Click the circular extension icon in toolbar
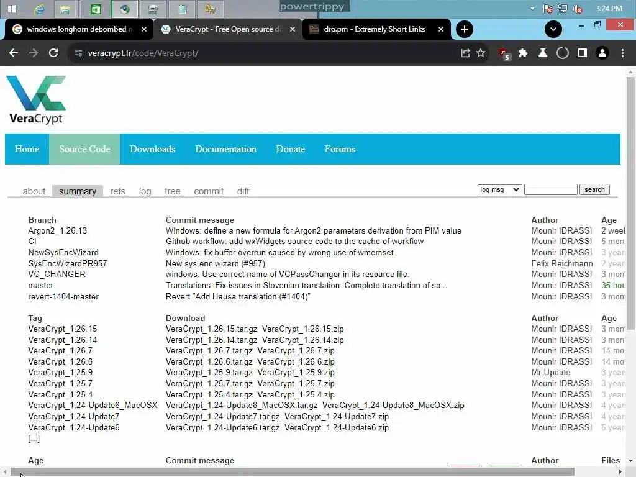The height and width of the screenshot is (477, 636). click(x=563, y=53)
